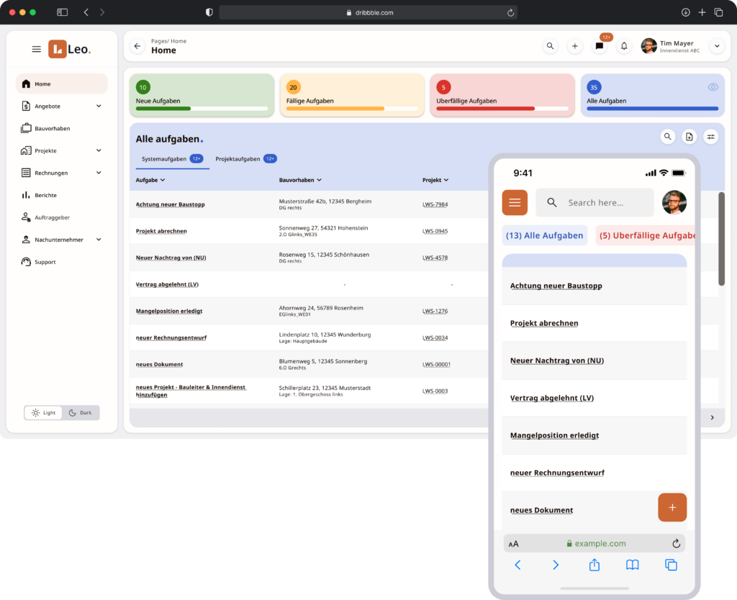Expand the user menu chevron beside Tim Mayer
The image size is (737, 600).
(717, 46)
